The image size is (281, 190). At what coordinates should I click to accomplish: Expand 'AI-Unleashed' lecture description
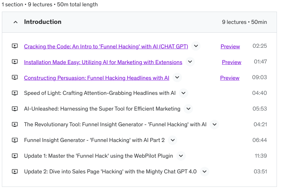coord(188,109)
